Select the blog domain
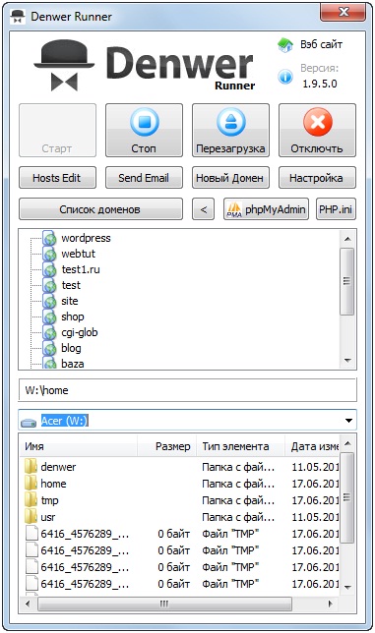Viewport: 375px width, 633px height. point(71,348)
